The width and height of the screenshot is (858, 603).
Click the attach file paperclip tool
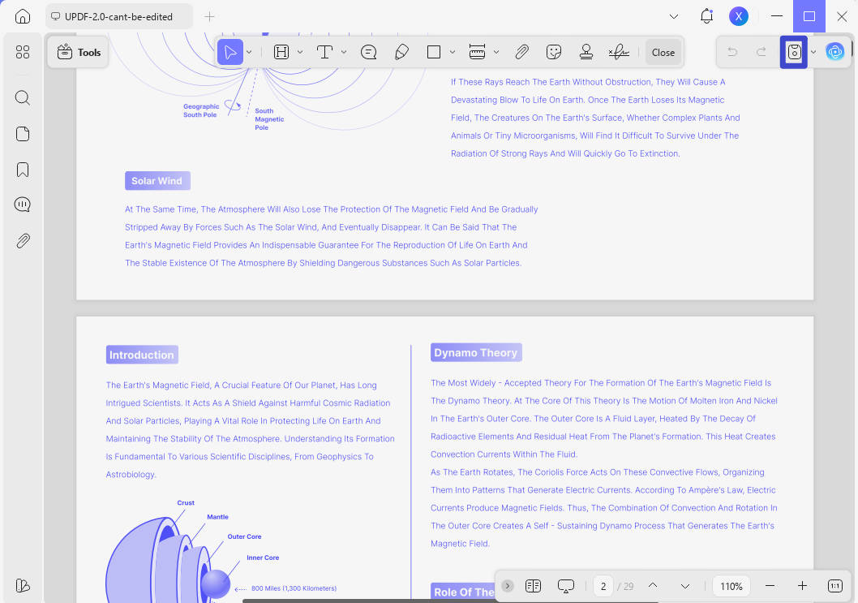(x=521, y=53)
